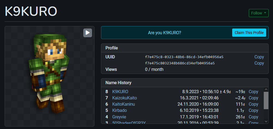The height and width of the screenshot is (129, 273).
Task: Click the K9KURO page title
Action: (31, 11)
